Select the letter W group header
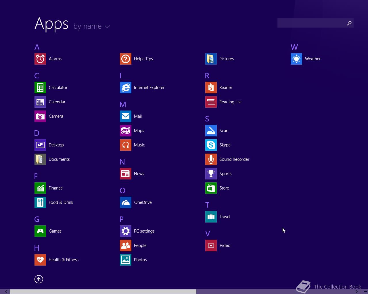Viewport: 368px width, 294px height. [294, 47]
